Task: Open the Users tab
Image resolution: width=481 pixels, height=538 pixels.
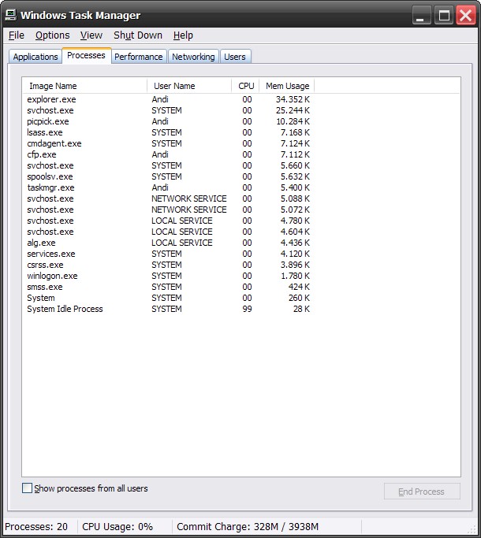Action: 235,57
